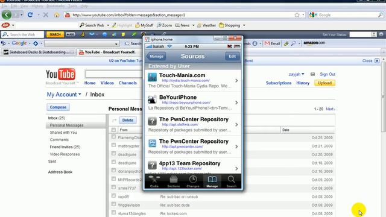The image size is (386, 217).
Task: Check the WiggleVision message checkbox
Action: tap(113, 204)
